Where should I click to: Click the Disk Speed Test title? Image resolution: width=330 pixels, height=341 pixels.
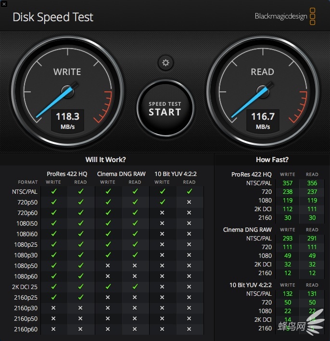[x=53, y=17]
